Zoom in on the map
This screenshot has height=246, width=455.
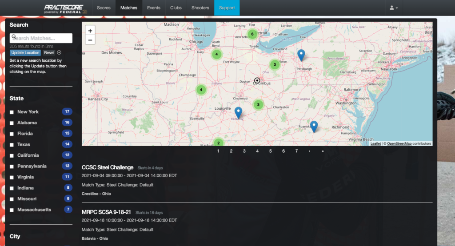pos(90,31)
